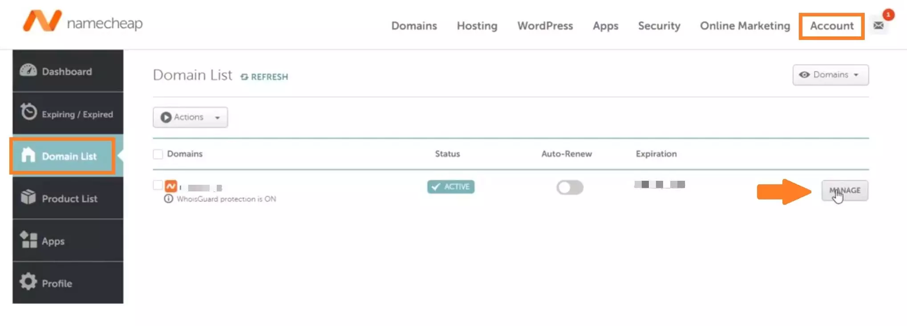Viewport: 907px width, 326px height.
Task: Open the Domains view dropdown
Action: [830, 75]
